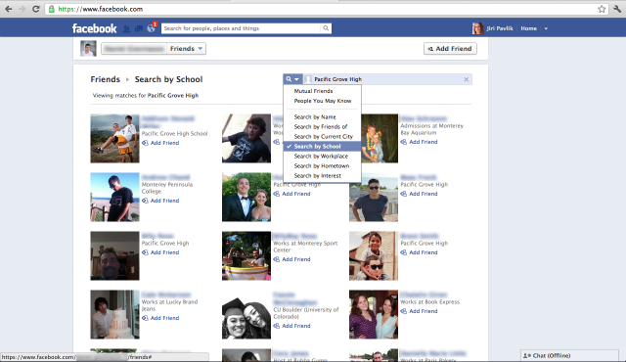Click the search for people input field
Screen dimensions: 626x362
click(x=241, y=28)
